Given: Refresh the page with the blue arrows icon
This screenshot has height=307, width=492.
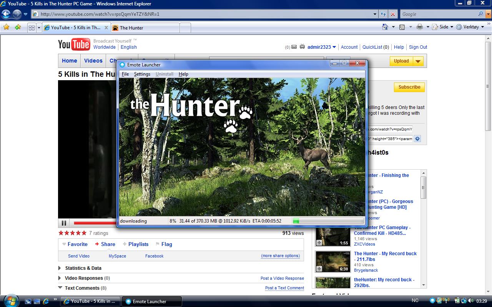Looking at the screenshot, I should click(383, 14).
